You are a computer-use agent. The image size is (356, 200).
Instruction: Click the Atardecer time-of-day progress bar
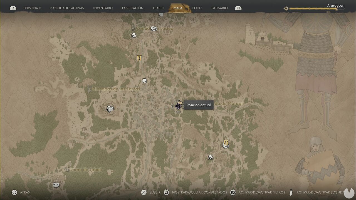tap(317, 9)
